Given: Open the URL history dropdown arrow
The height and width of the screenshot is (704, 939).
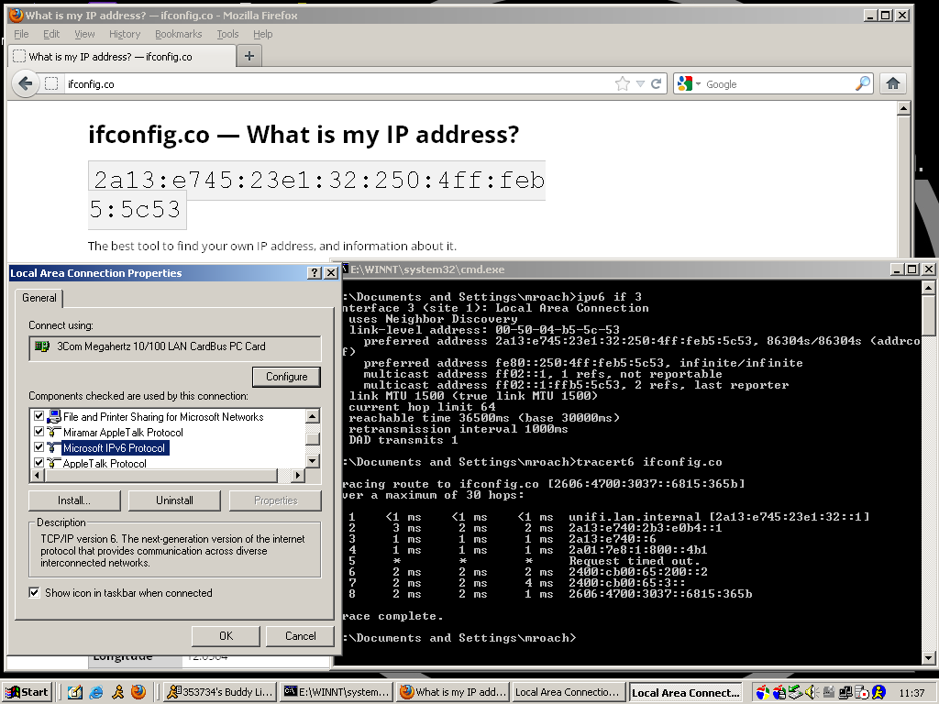Looking at the screenshot, I should (x=640, y=84).
